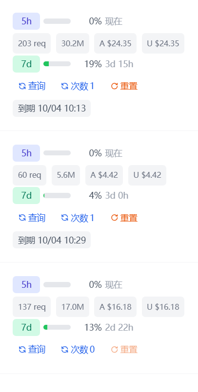198x392 pixels.
Task: Click the faded 重置 icon in third card
Action: click(x=115, y=349)
